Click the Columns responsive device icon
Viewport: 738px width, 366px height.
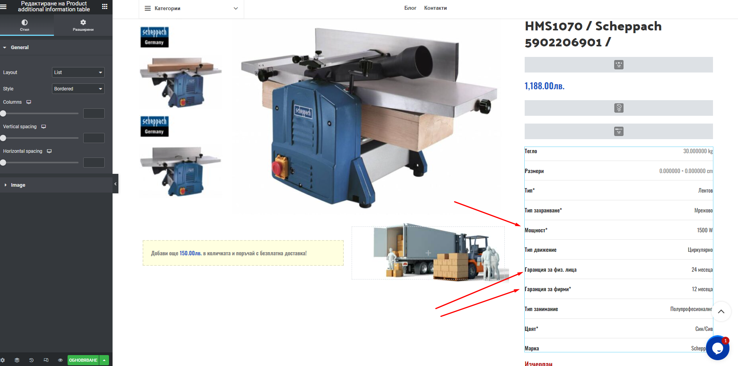pos(29,102)
